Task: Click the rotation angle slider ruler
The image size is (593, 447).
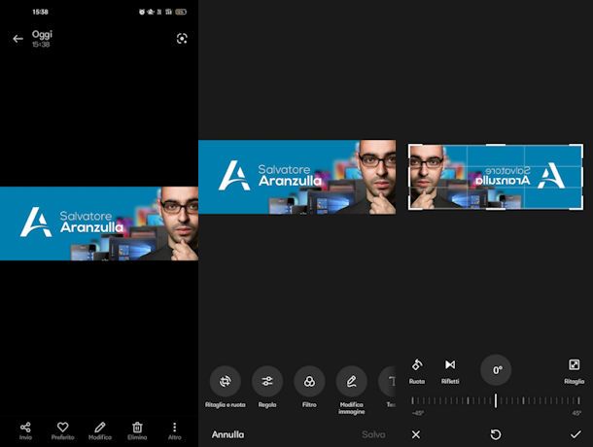Action: tap(496, 400)
